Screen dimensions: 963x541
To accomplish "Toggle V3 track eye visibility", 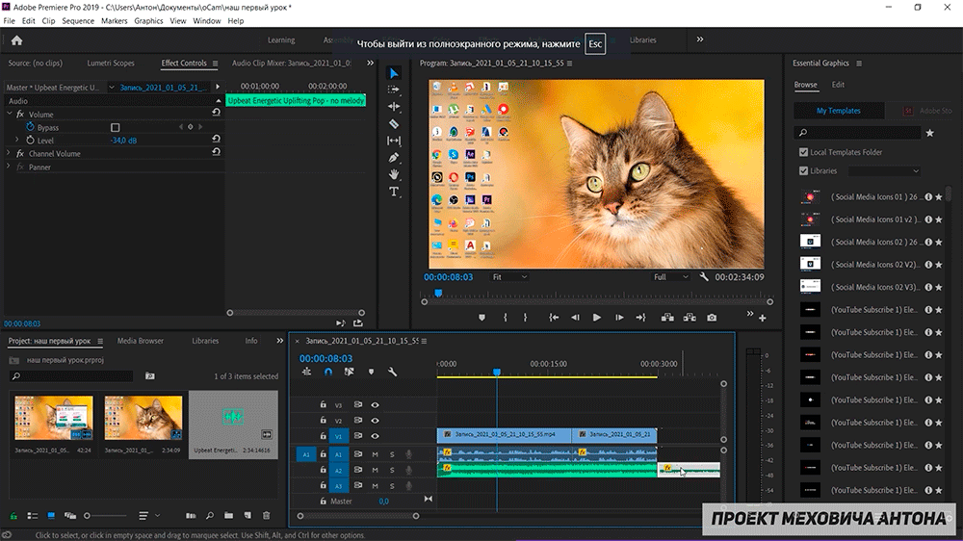I will (x=375, y=404).
